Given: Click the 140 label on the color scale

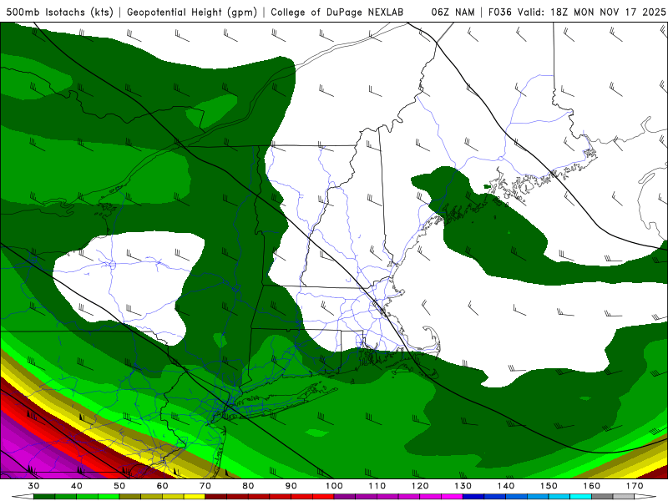Looking at the screenshot, I should point(506,486).
